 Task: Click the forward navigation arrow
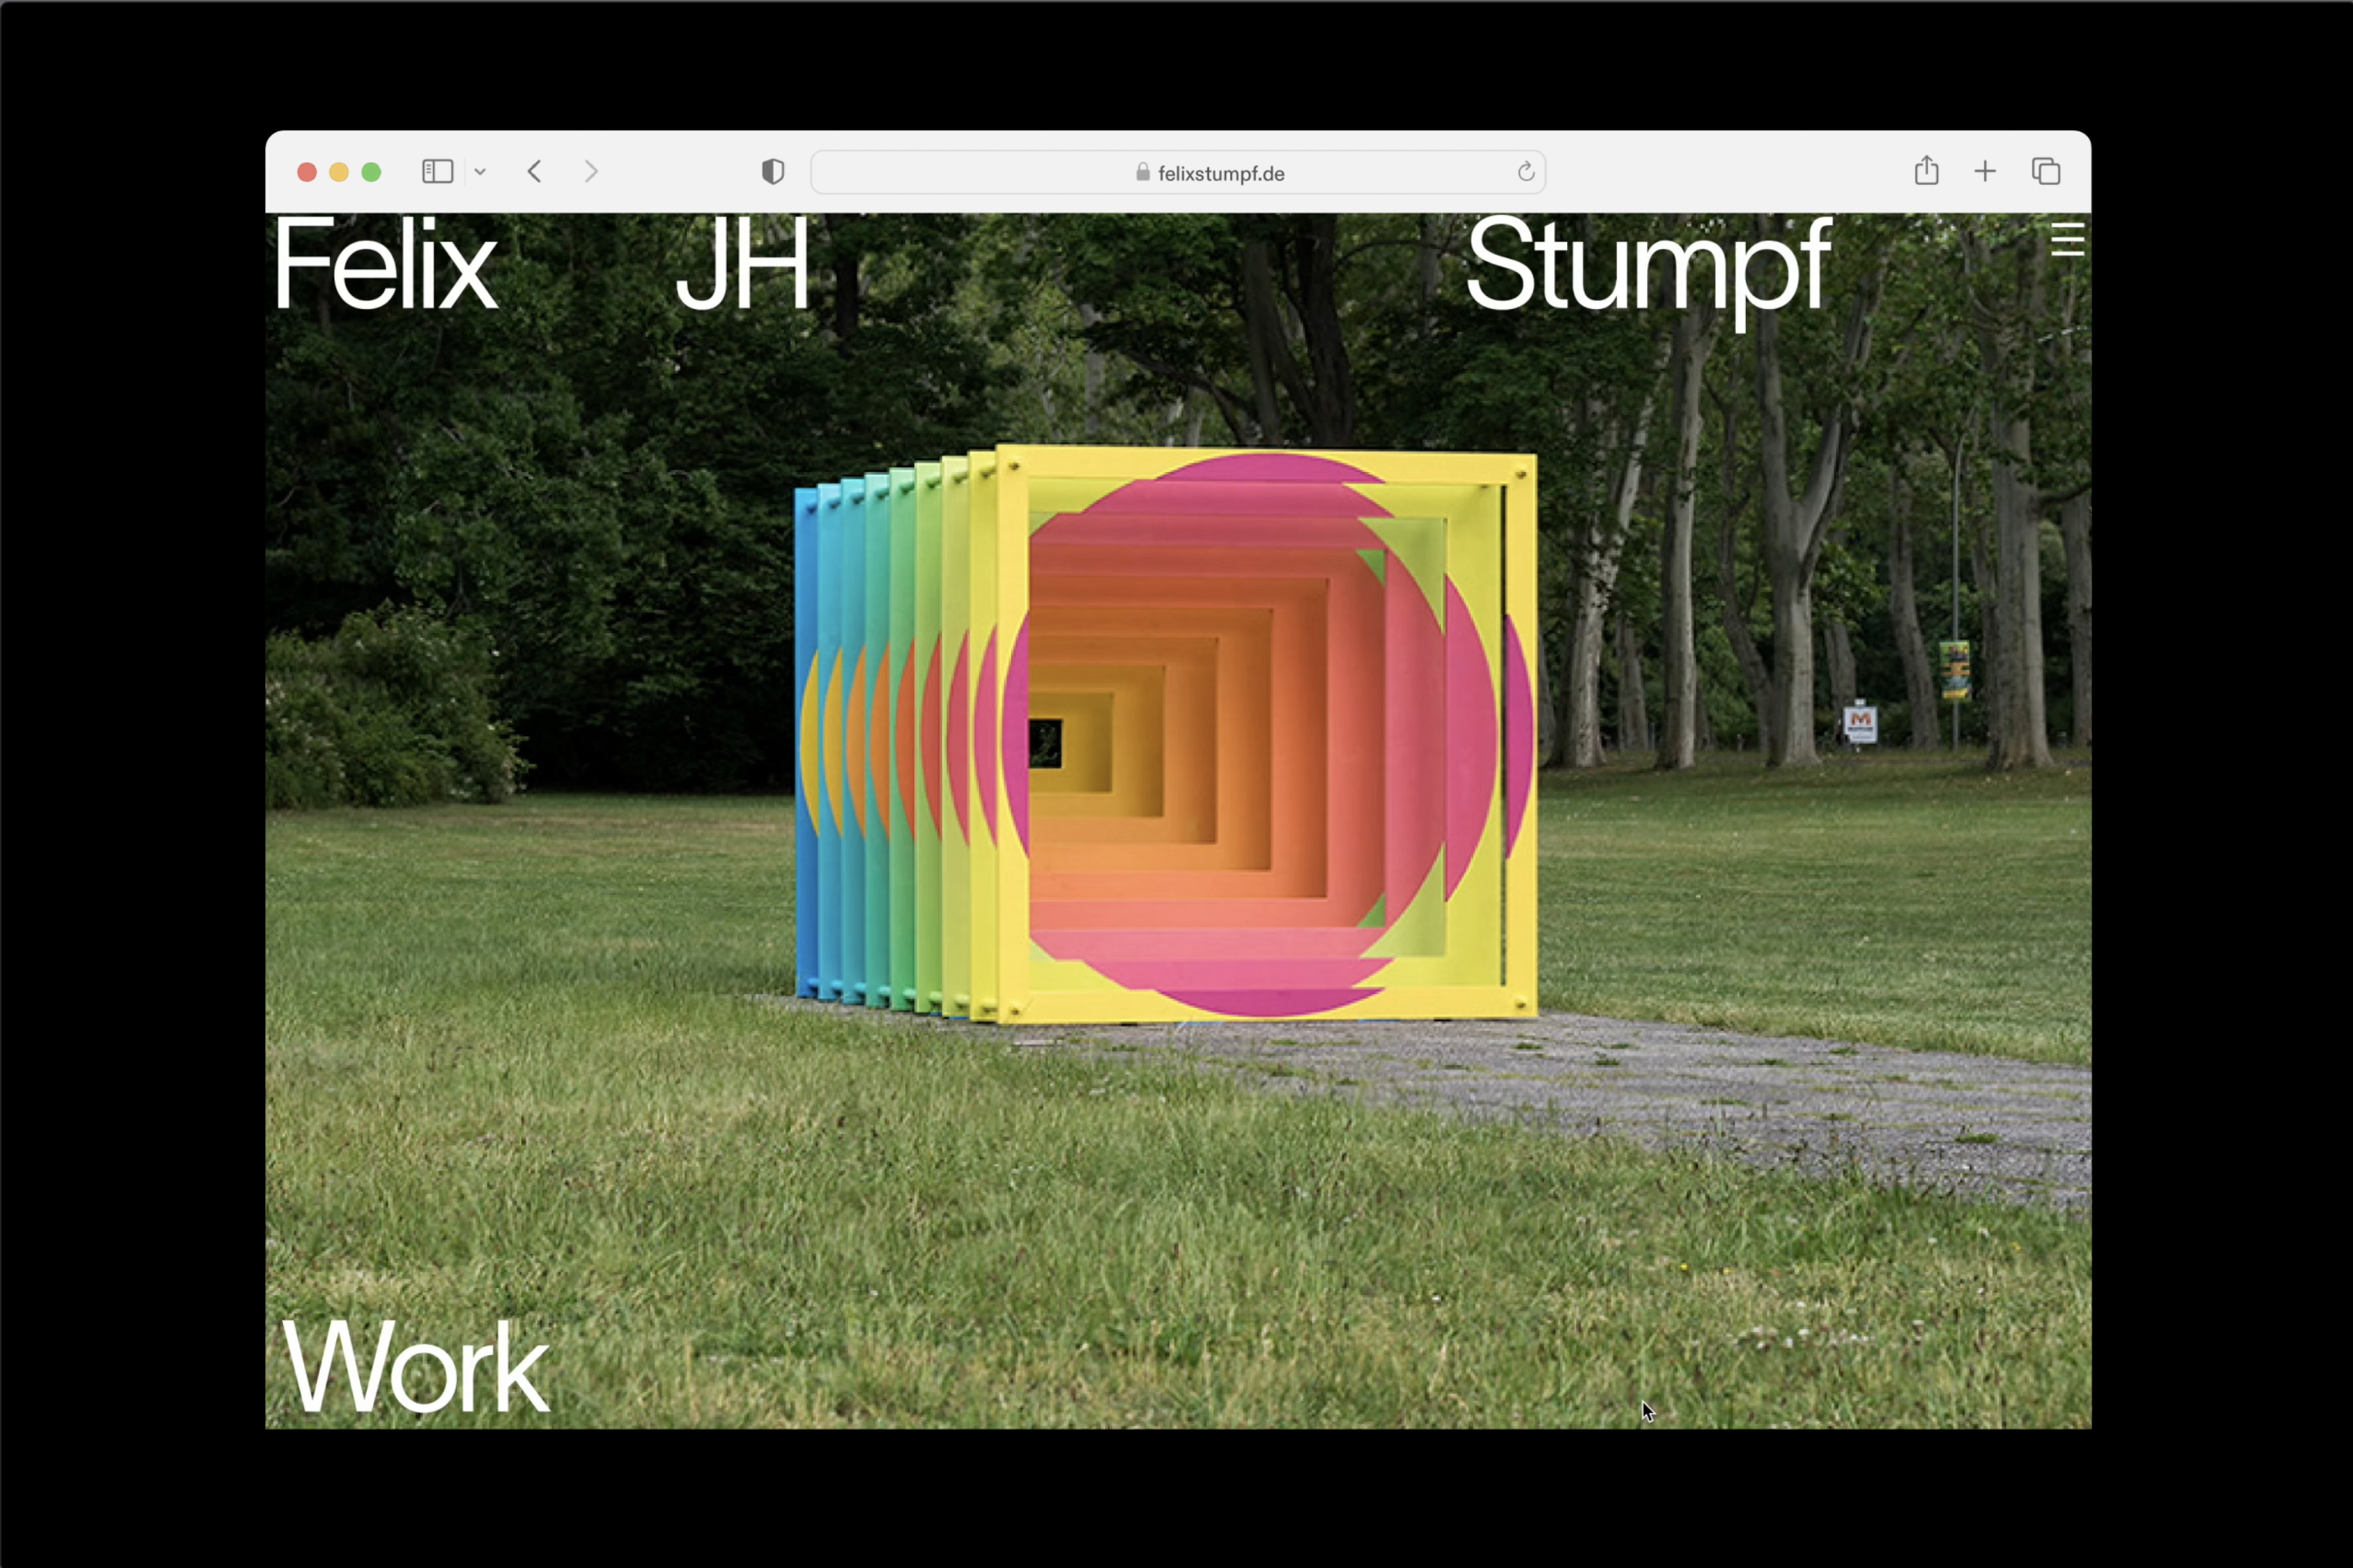tap(590, 172)
